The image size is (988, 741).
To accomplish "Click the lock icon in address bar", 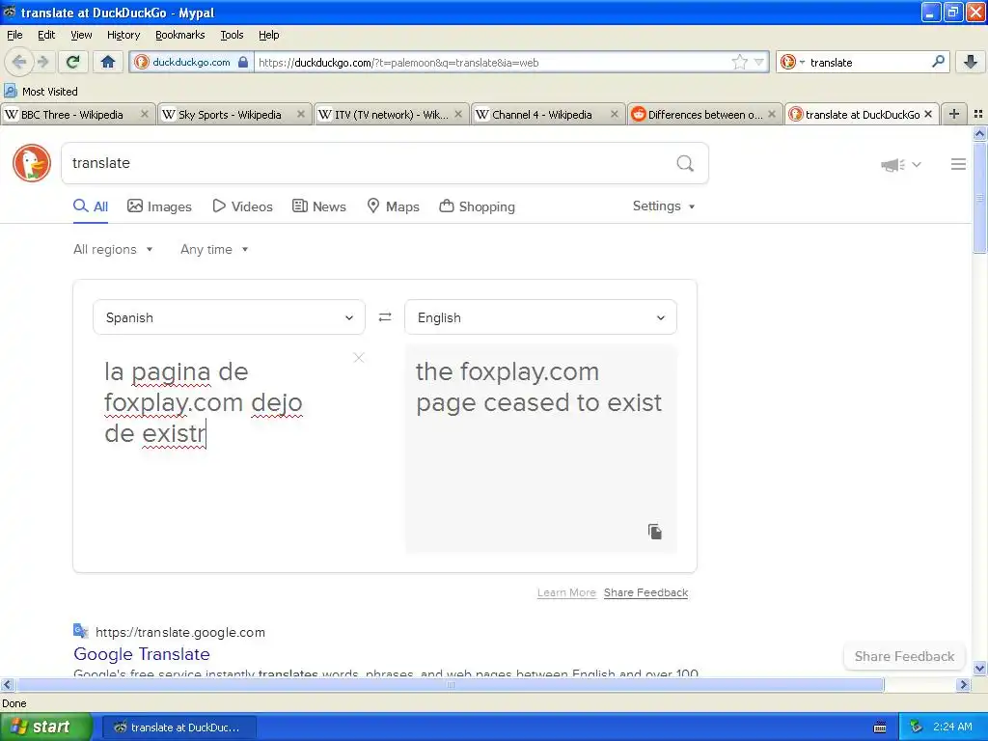I will [243, 62].
